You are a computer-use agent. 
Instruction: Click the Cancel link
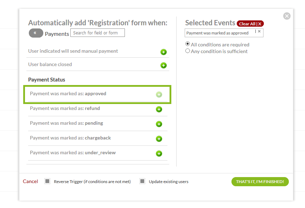30,181
